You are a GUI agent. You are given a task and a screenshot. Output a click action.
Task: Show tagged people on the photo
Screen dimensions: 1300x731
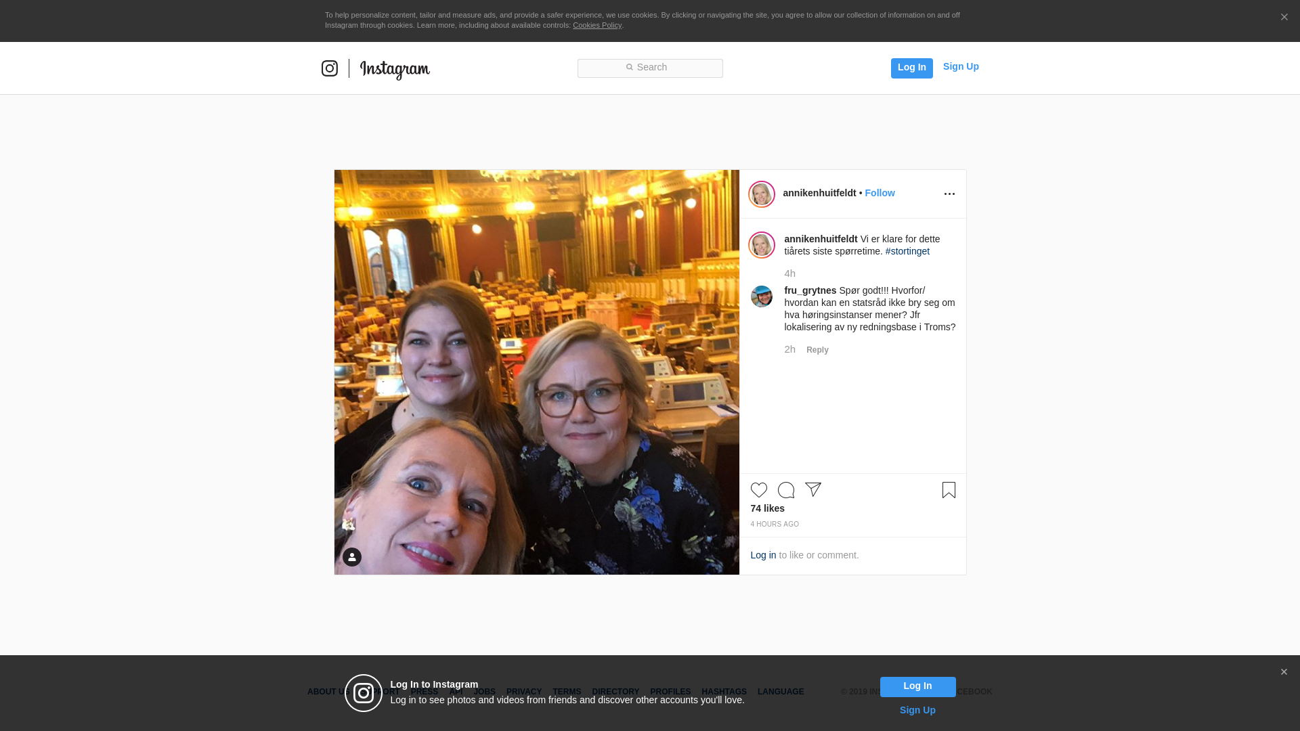pyautogui.click(x=352, y=557)
